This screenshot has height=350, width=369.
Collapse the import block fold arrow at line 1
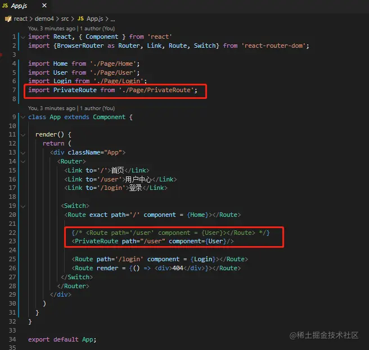pos(23,37)
